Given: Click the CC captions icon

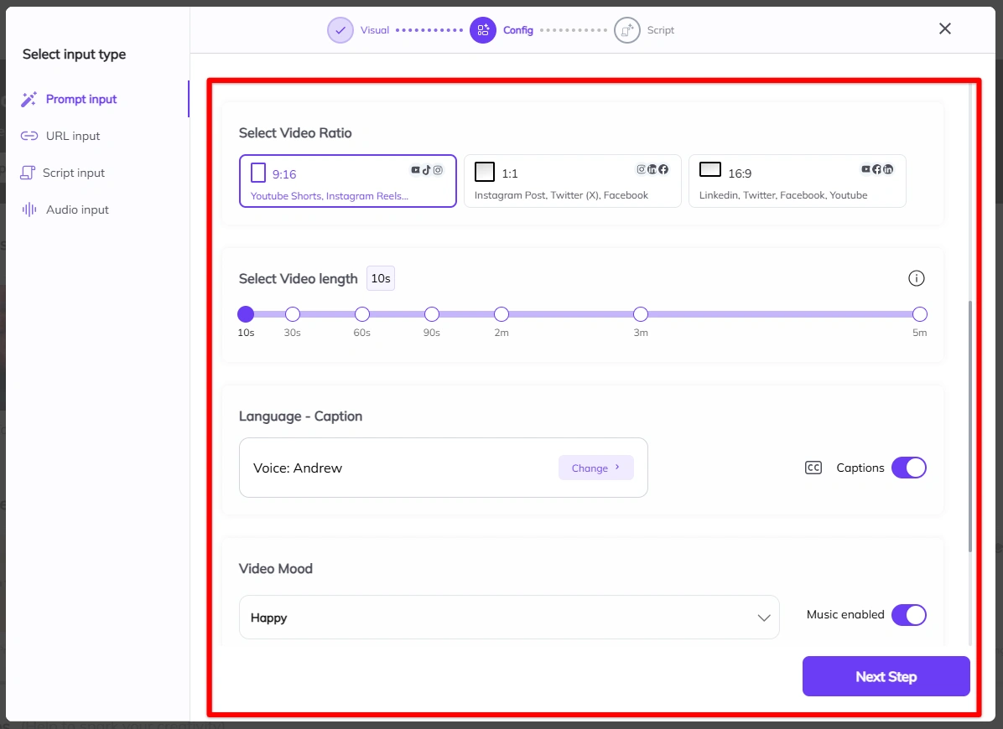Looking at the screenshot, I should [813, 468].
